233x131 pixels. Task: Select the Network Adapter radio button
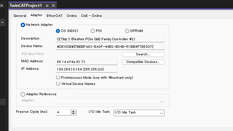click(x=23, y=25)
